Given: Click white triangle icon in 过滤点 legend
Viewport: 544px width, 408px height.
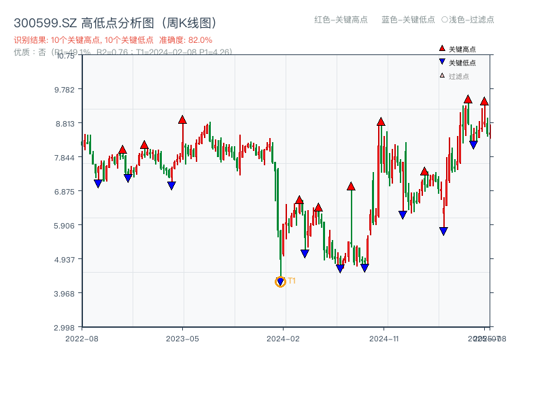Looking at the screenshot, I should [x=442, y=76].
